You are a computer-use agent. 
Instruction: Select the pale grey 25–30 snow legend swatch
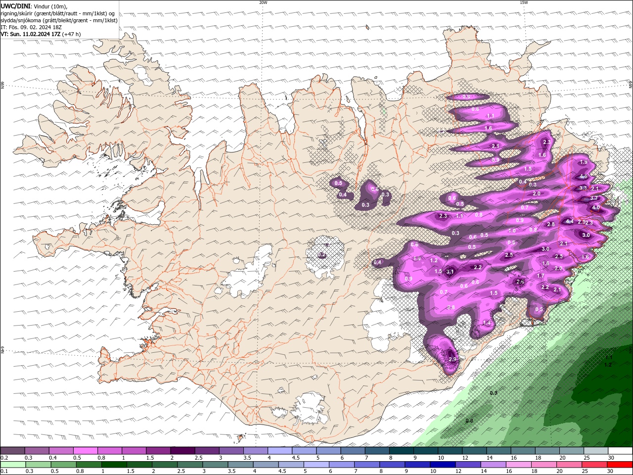(595, 451)
